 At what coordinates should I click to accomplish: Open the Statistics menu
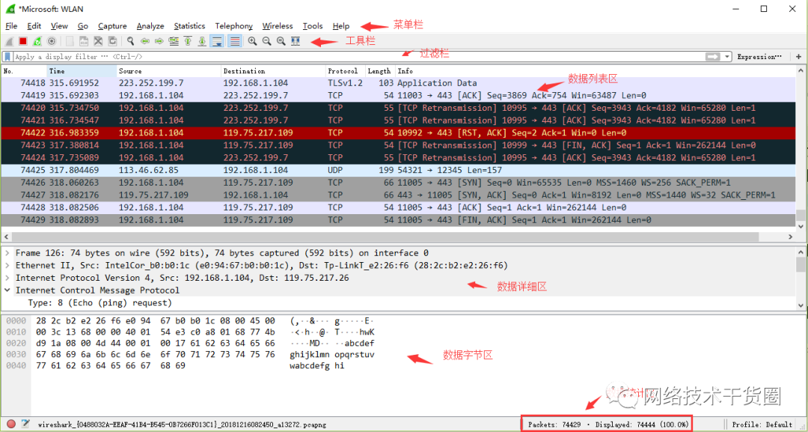[189, 25]
